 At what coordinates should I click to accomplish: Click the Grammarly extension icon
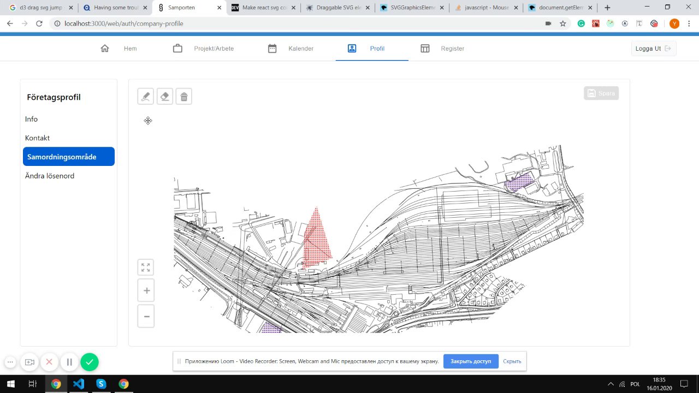click(x=581, y=23)
